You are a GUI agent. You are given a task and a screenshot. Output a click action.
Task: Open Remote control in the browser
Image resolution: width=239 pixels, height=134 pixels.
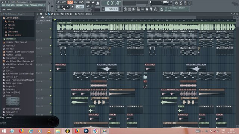(x=15, y=35)
